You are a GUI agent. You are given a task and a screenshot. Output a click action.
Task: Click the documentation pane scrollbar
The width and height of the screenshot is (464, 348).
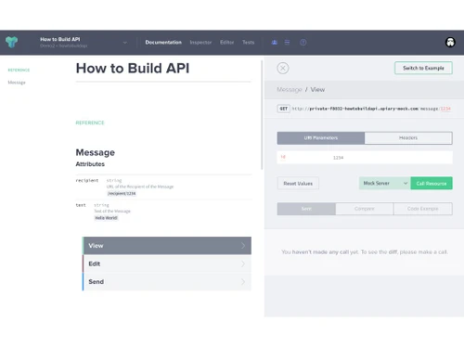pyautogui.click(x=262, y=115)
